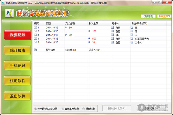
Task: Click the red 我要记账 sidebar button
Action: tap(18, 35)
